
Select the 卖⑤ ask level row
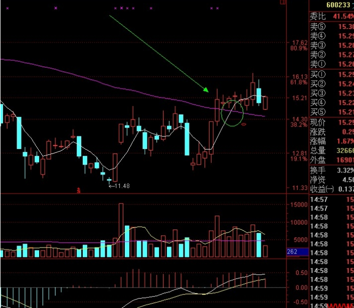(x=331, y=26)
